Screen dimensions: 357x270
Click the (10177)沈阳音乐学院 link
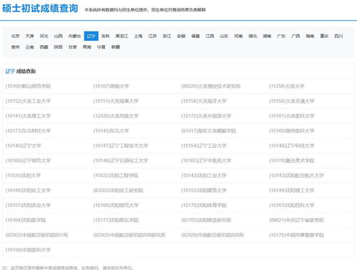pos(116,220)
